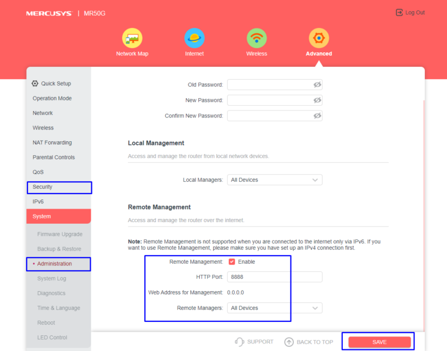This screenshot has width=447, height=351.
Task: Click the HTTP Port input field
Action: click(274, 277)
